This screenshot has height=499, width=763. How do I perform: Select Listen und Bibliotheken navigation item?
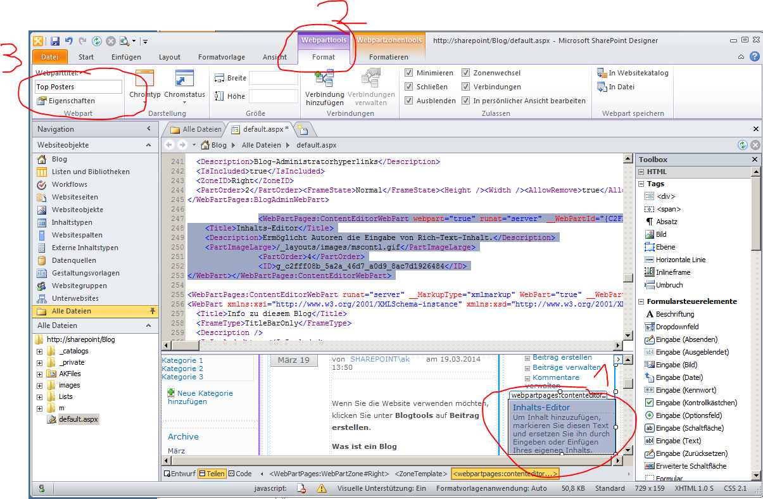[x=83, y=172]
